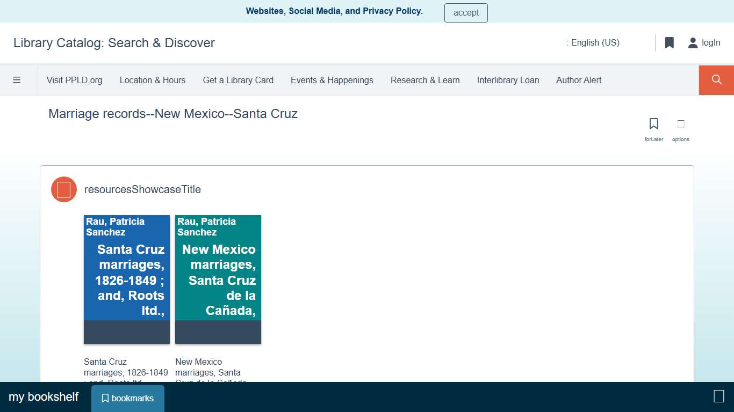Click logIn at the top right

click(711, 42)
